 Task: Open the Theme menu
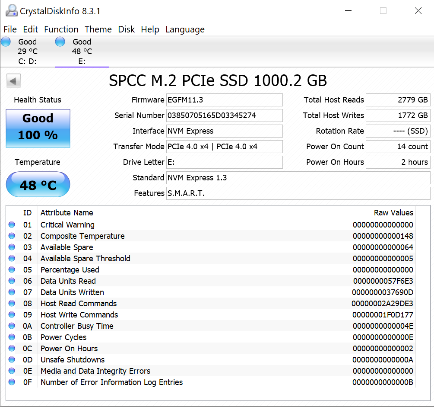click(x=98, y=29)
